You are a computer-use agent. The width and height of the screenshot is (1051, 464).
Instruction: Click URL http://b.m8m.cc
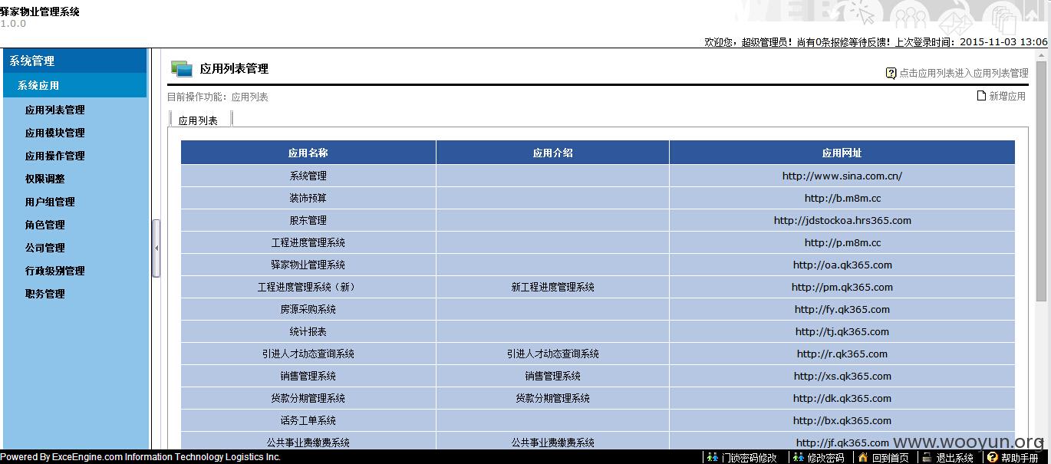[842, 198]
